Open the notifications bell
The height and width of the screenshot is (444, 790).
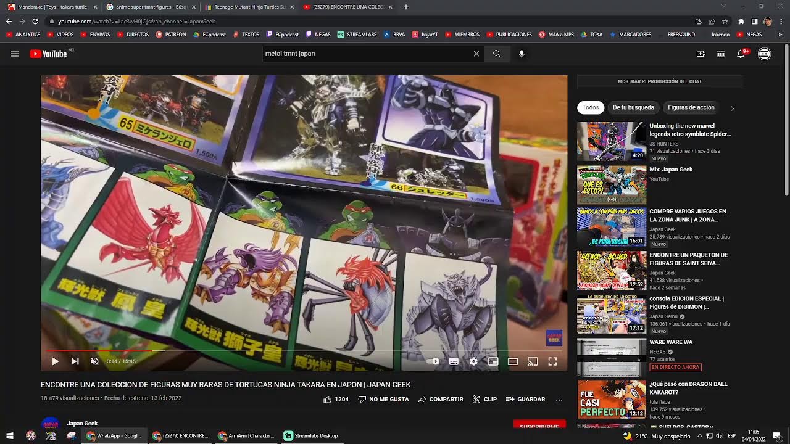pos(741,54)
